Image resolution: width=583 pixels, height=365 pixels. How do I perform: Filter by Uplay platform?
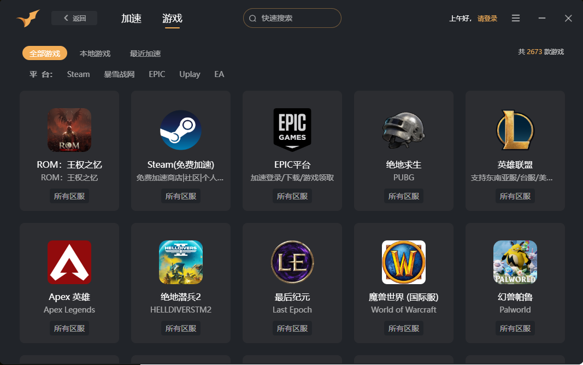point(190,74)
